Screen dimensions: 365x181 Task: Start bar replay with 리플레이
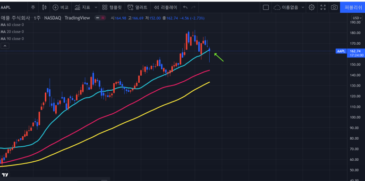click(166, 8)
